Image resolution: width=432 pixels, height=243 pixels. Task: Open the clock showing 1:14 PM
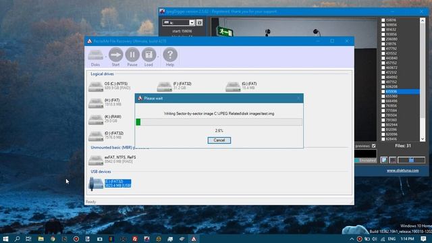point(407,239)
